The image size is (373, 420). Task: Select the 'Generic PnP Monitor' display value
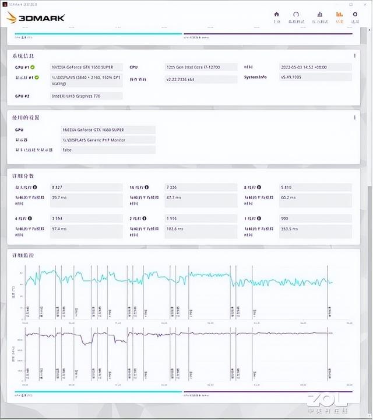tap(108, 140)
